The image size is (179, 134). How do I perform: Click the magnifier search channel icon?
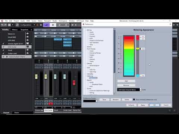pyautogui.click(x=17, y=25)
